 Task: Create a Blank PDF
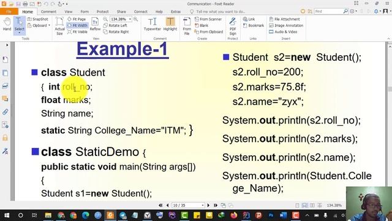(202, 25)
